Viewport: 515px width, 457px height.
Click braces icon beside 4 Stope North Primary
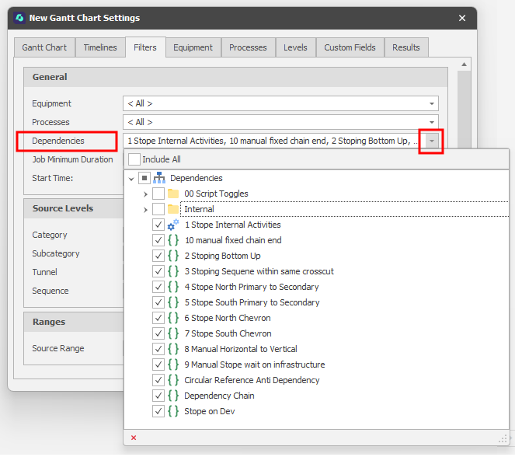173,287
